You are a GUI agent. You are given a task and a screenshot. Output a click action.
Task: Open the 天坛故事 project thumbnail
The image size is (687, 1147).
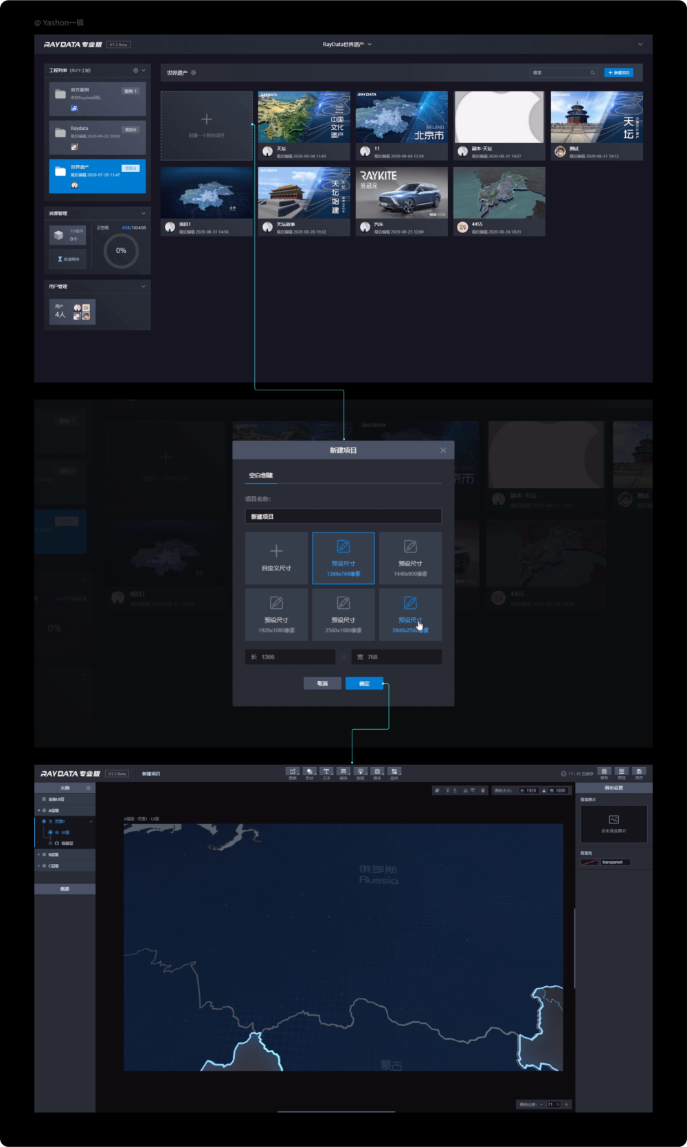point(304,201)
